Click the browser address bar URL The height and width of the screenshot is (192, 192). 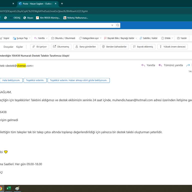pyautogui.click(x=44, y=11)
